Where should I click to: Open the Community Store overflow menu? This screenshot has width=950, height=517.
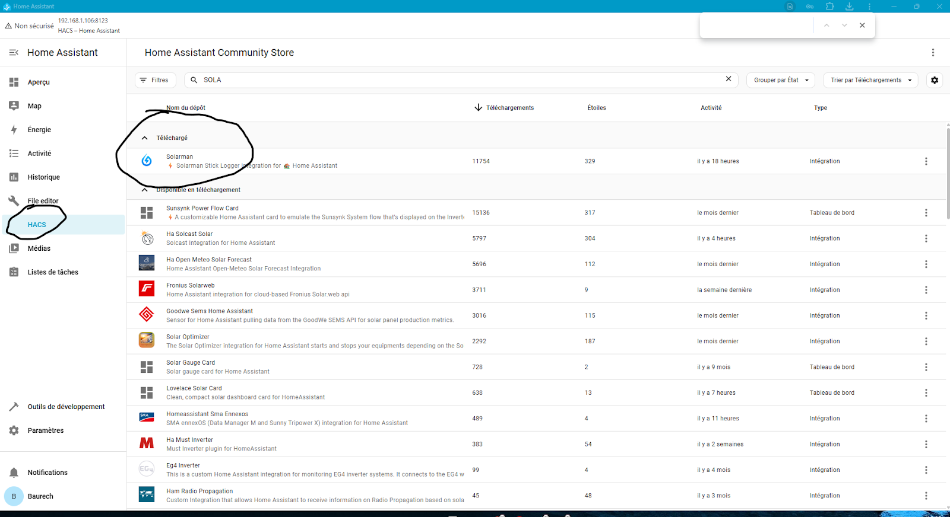pyautogui.click(x=933, y=53)
